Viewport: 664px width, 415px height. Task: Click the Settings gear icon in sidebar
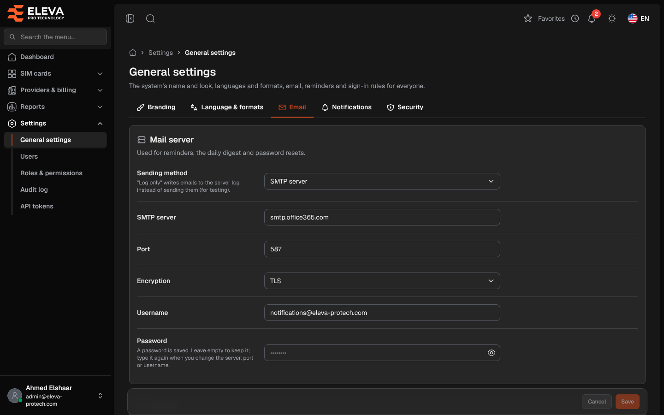coord(12,124)
